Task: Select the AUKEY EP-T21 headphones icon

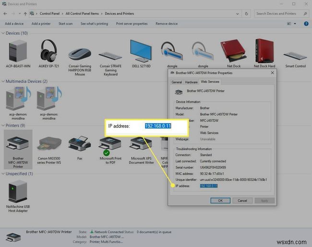Action: 49,50
